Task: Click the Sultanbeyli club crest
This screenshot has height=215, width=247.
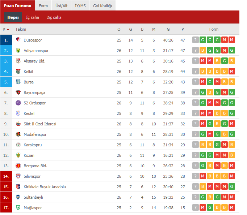Action: click(18, 197)
